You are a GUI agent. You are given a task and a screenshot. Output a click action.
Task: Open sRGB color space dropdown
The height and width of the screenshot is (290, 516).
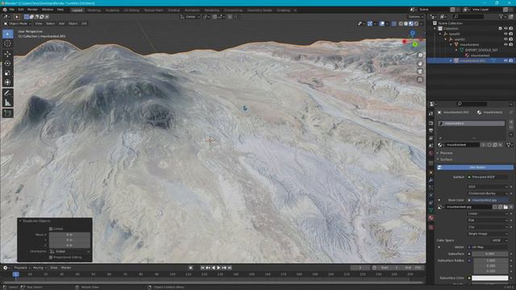click(499, 241)
